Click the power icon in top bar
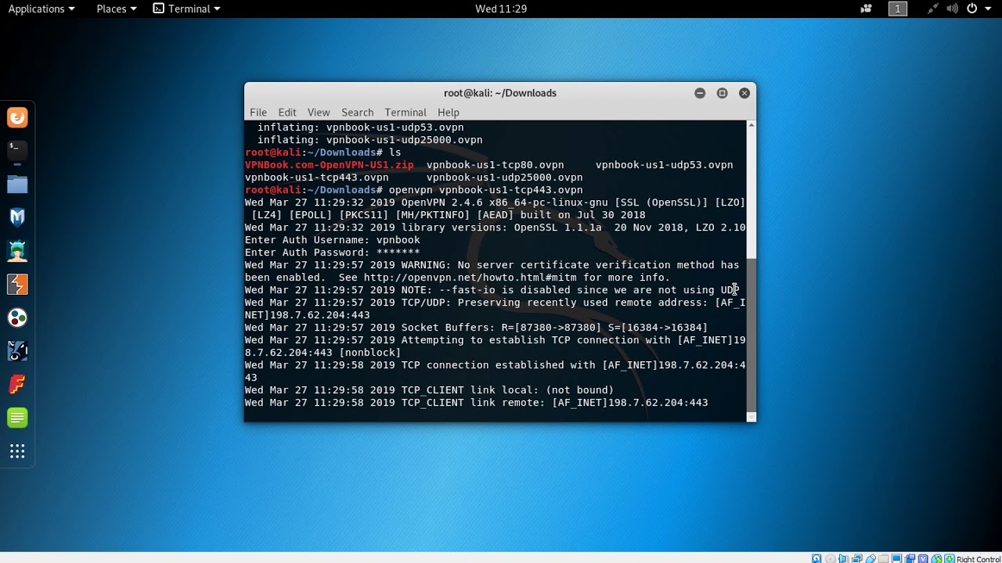The width and height of the screenshot is (1002, 563). pyautogui.click(x=972, y=9)
